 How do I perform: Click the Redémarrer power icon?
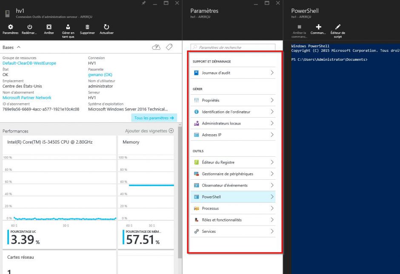tap(29, 27)
